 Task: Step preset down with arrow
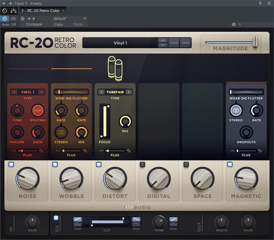163,45
